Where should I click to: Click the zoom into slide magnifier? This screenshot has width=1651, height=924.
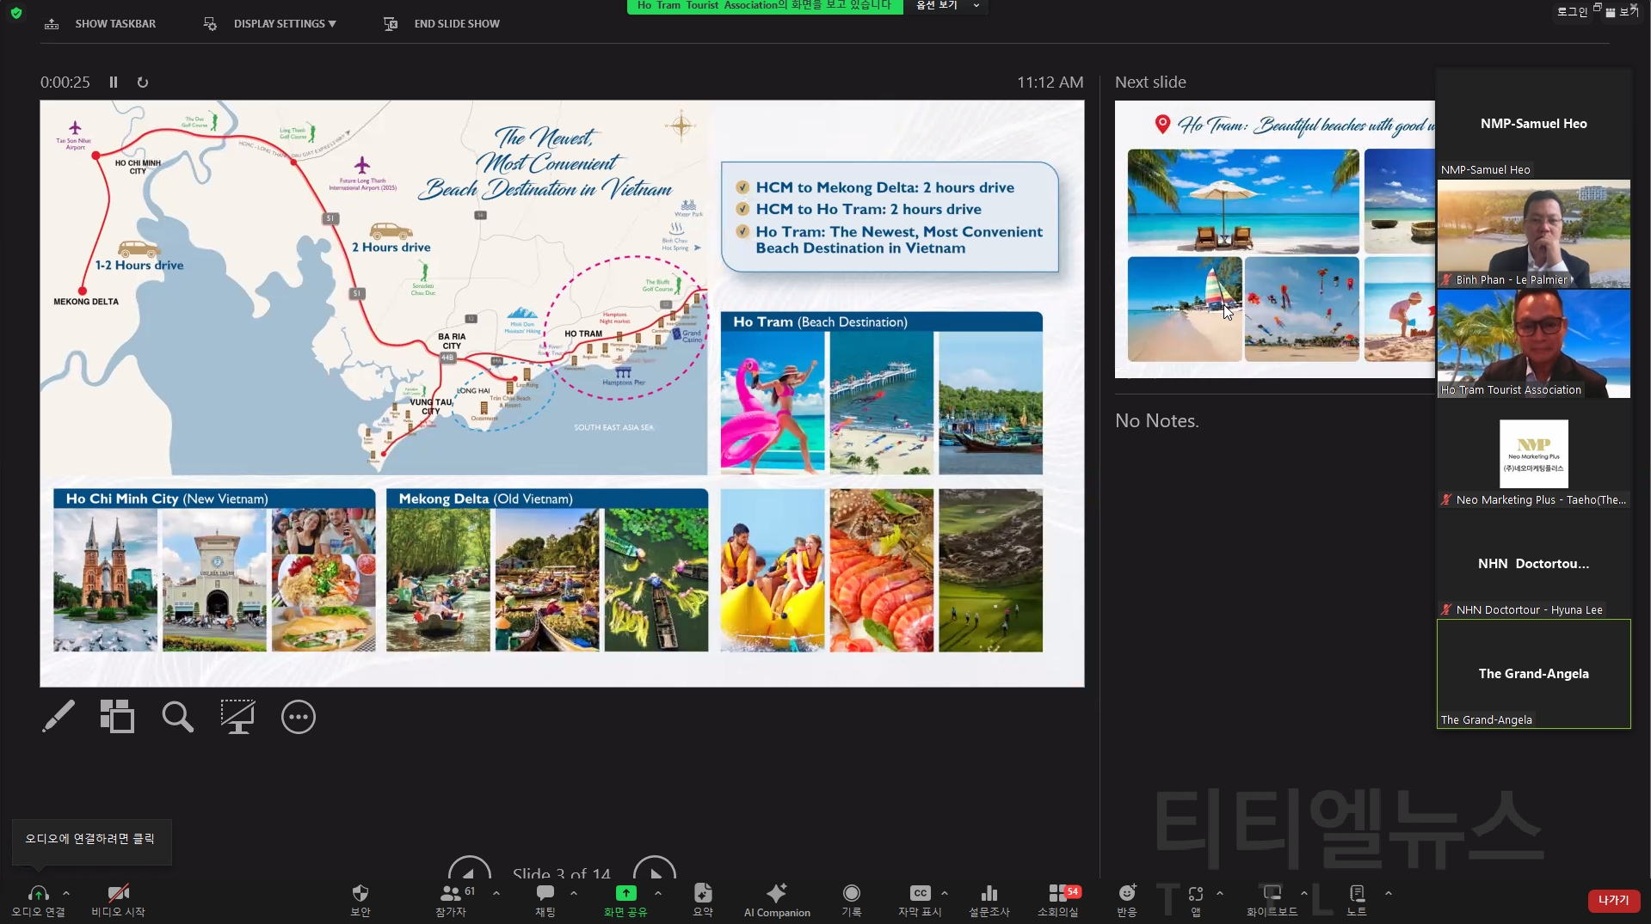(x=177, y=717)
